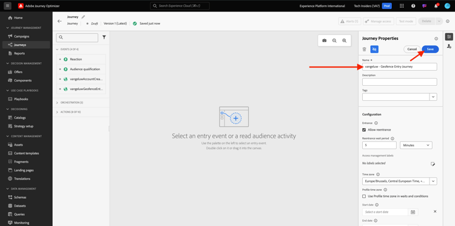455x226 pixels.
Task: Select the Audience qualification event
Action: tap(81, 69)
